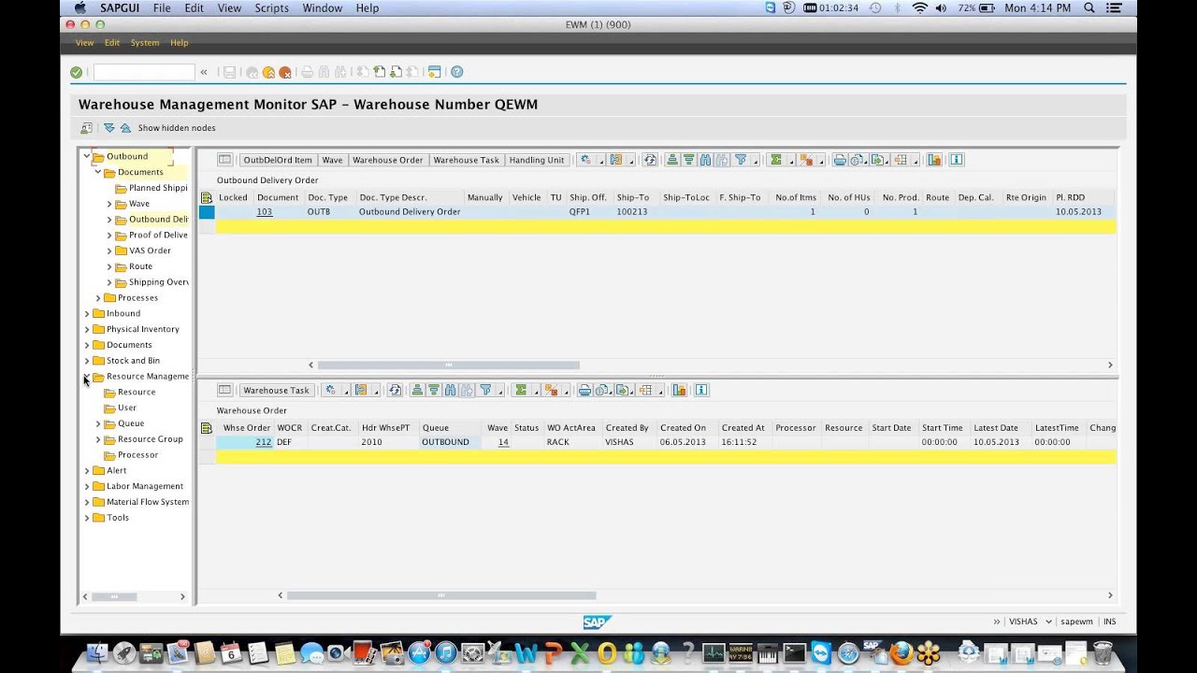Expand the Labor Management node

[x=87, y=486]
